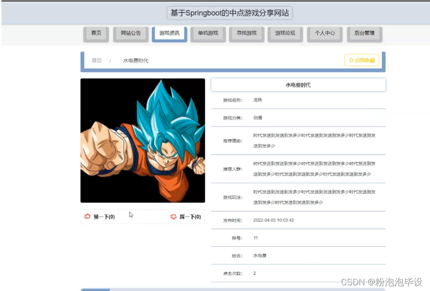The height and width of the screenshot is (291, 430).
Task: Click the 点我收藏 favorite button
Action: (362, 60)
